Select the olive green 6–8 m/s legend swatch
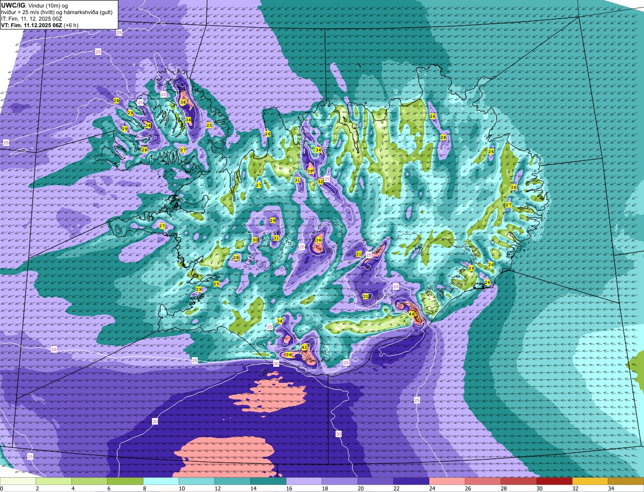This screenshot has height=492, width=644. tap(125, 481)
